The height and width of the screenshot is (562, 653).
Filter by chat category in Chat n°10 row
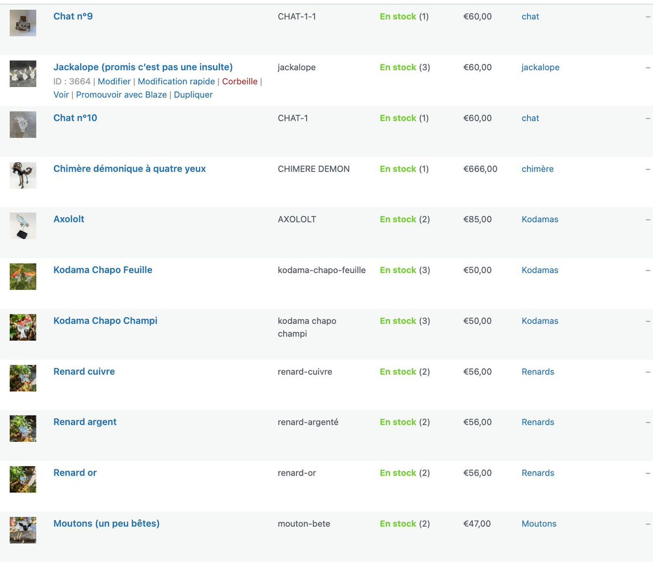pyautogui.click(x=531, y=118)
